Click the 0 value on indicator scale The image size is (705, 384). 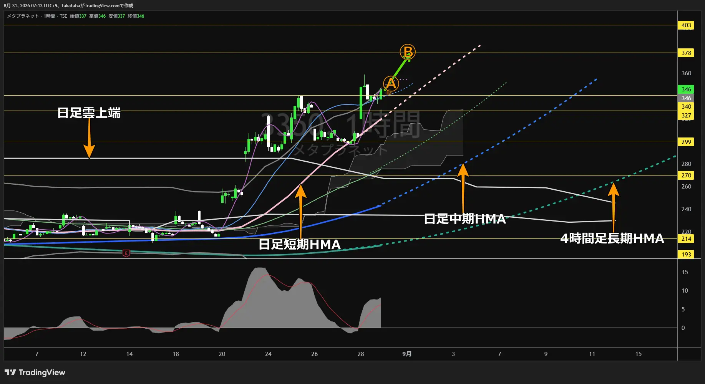683,328
